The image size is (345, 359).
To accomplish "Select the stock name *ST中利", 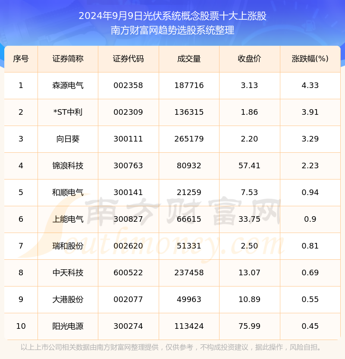I will click(68, 112).
